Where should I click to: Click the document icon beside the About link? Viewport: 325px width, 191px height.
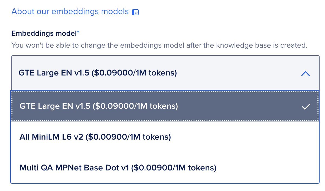135,12
